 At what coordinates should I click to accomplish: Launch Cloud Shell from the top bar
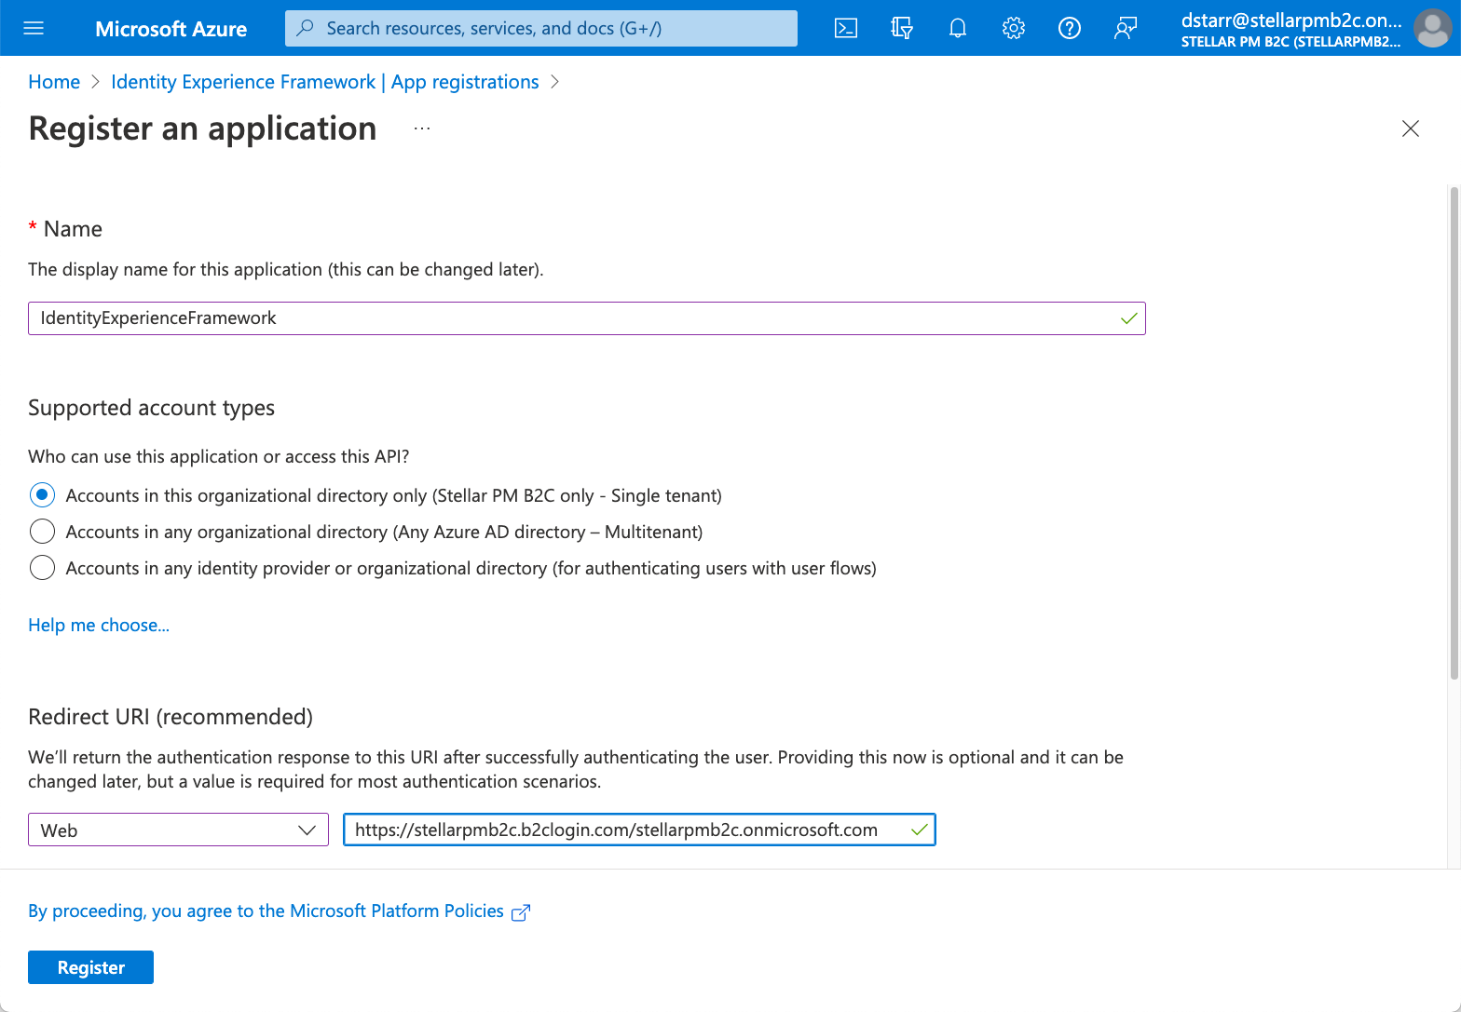tap(846, 28)
